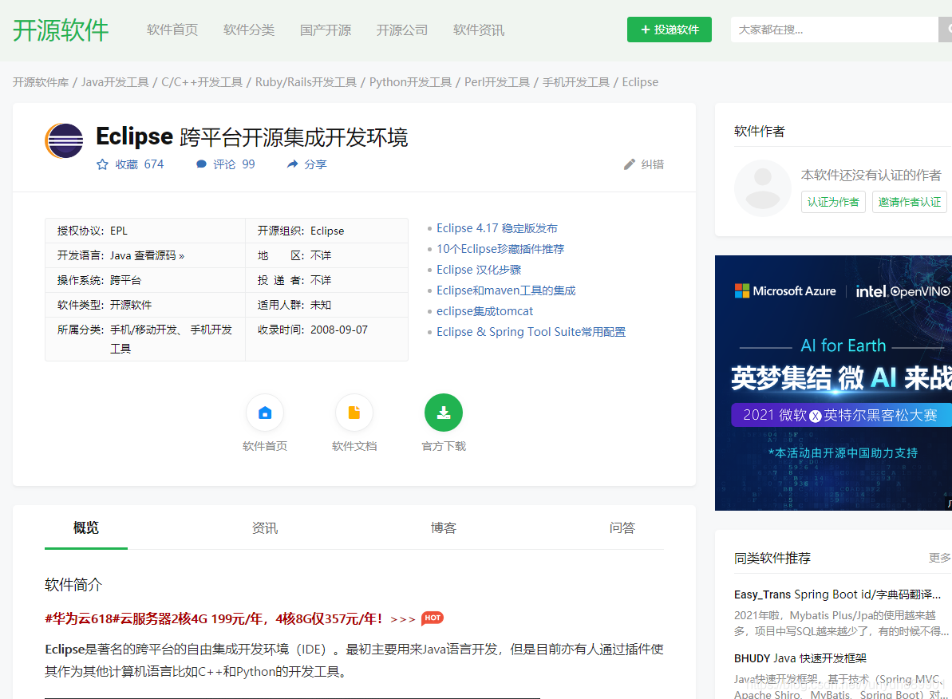Open link eclipse集成tomcat
This screenshot has height=699, width=952.
(484, 311)
